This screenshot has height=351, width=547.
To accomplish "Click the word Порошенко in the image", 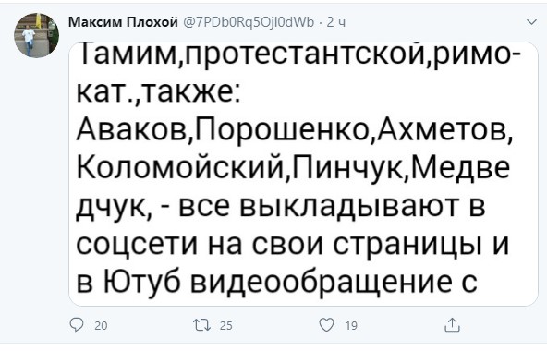I will point(284,130).
